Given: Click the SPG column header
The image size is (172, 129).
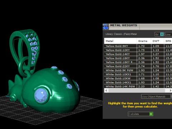Looking at the screenshot, I should point(168,41).
